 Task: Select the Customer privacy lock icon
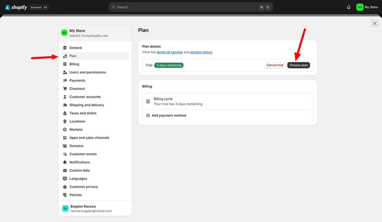(x=65, y=187)
